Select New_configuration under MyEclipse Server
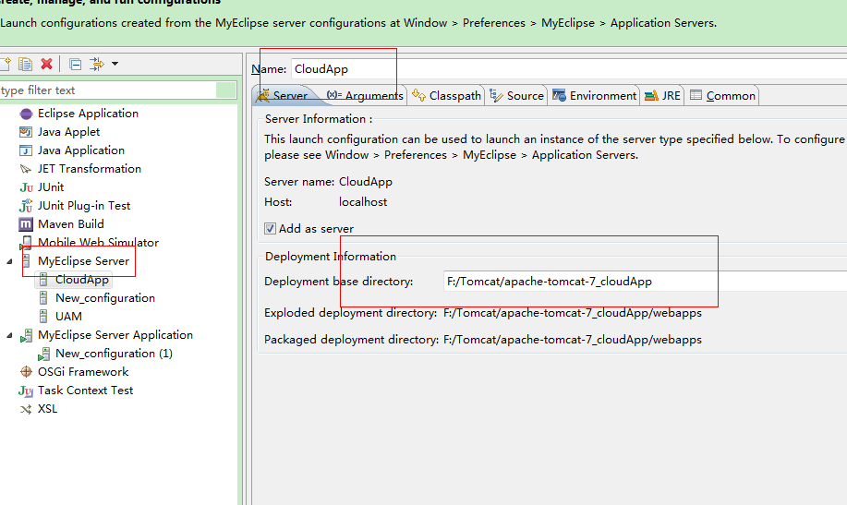This screenshot has height=505, width=847. (x=105, y=298)
